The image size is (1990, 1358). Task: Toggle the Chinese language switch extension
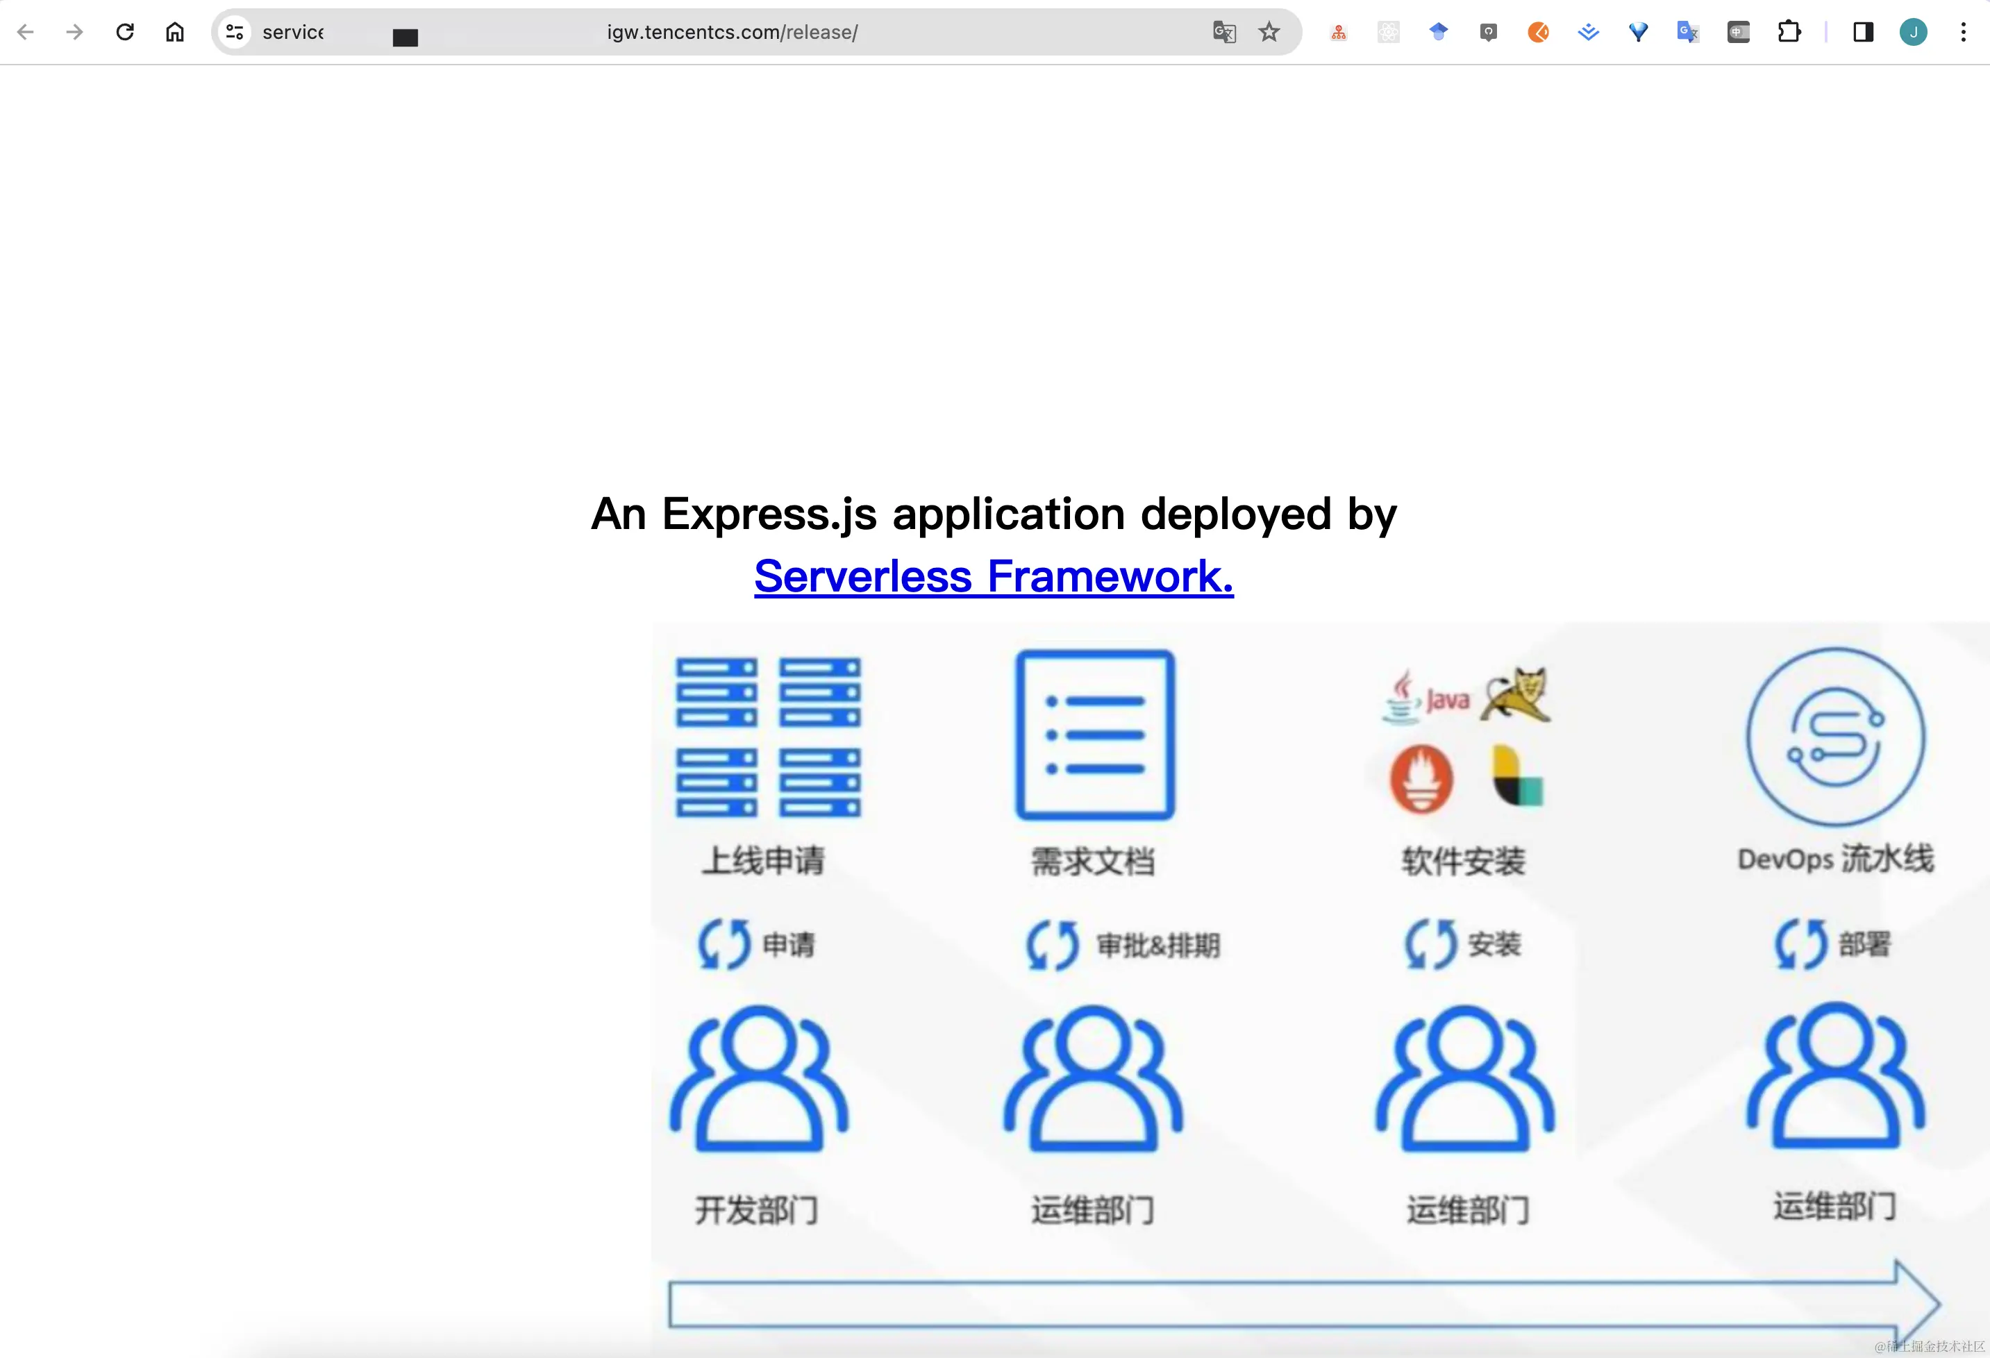(x=1738, y=33)
